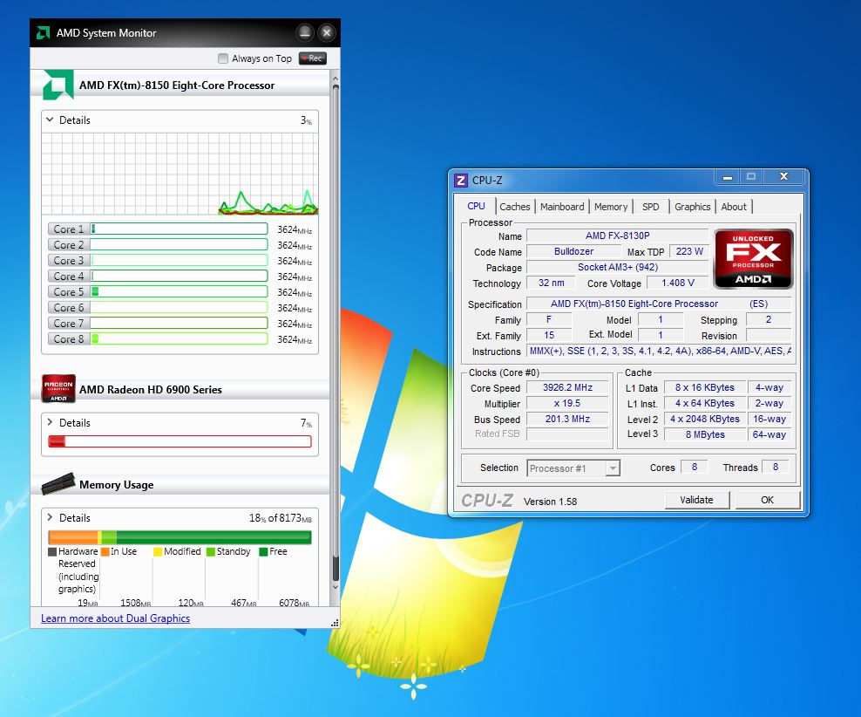Start recording with the Rec button

coord(313,58)
